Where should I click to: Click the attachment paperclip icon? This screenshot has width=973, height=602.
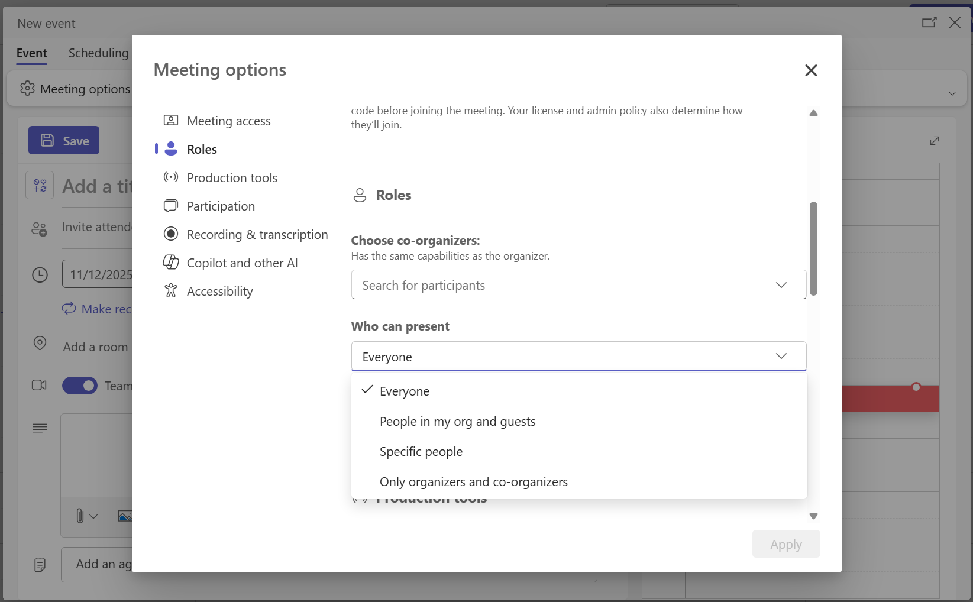point(80,516)
